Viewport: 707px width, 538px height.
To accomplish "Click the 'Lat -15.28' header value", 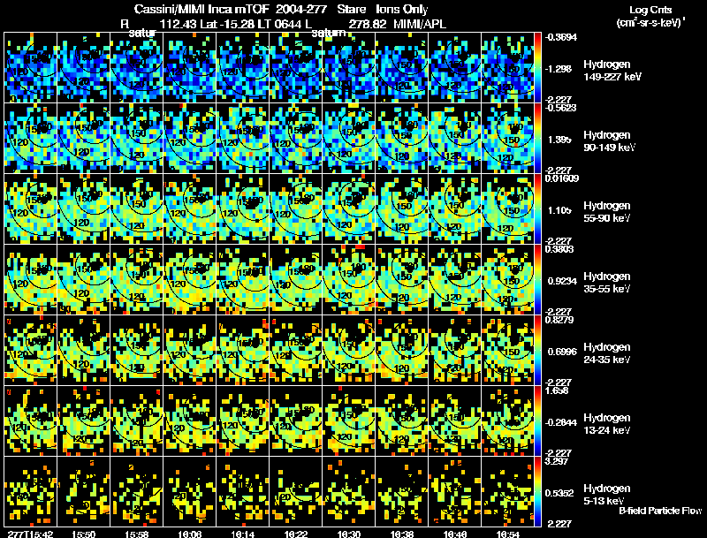I will click(228, 24).
